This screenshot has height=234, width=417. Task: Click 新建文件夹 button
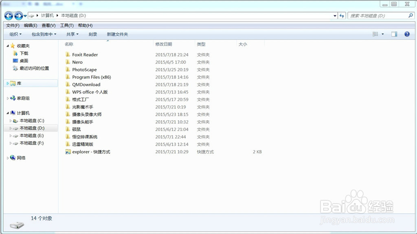click(x=117, y=34)
